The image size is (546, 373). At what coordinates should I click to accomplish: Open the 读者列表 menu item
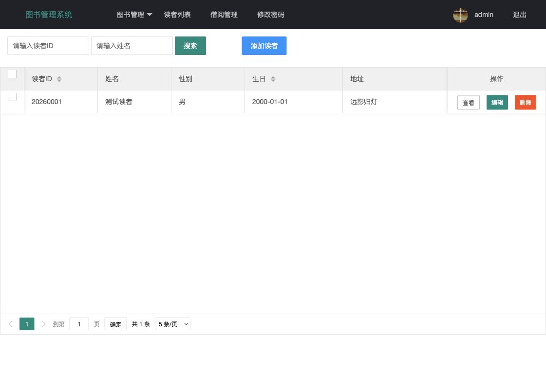coord(177,15)
